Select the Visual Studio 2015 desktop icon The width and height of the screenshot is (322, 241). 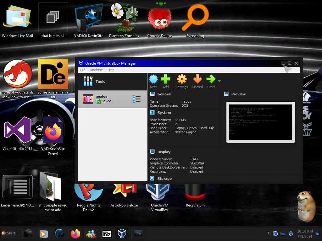coord(18,134)
